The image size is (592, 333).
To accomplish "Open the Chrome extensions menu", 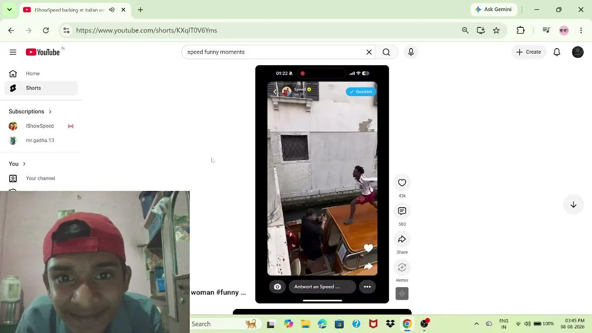I will coord(521,31).
